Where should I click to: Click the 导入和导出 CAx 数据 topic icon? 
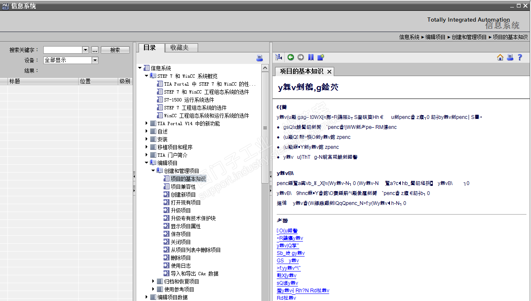166,274
